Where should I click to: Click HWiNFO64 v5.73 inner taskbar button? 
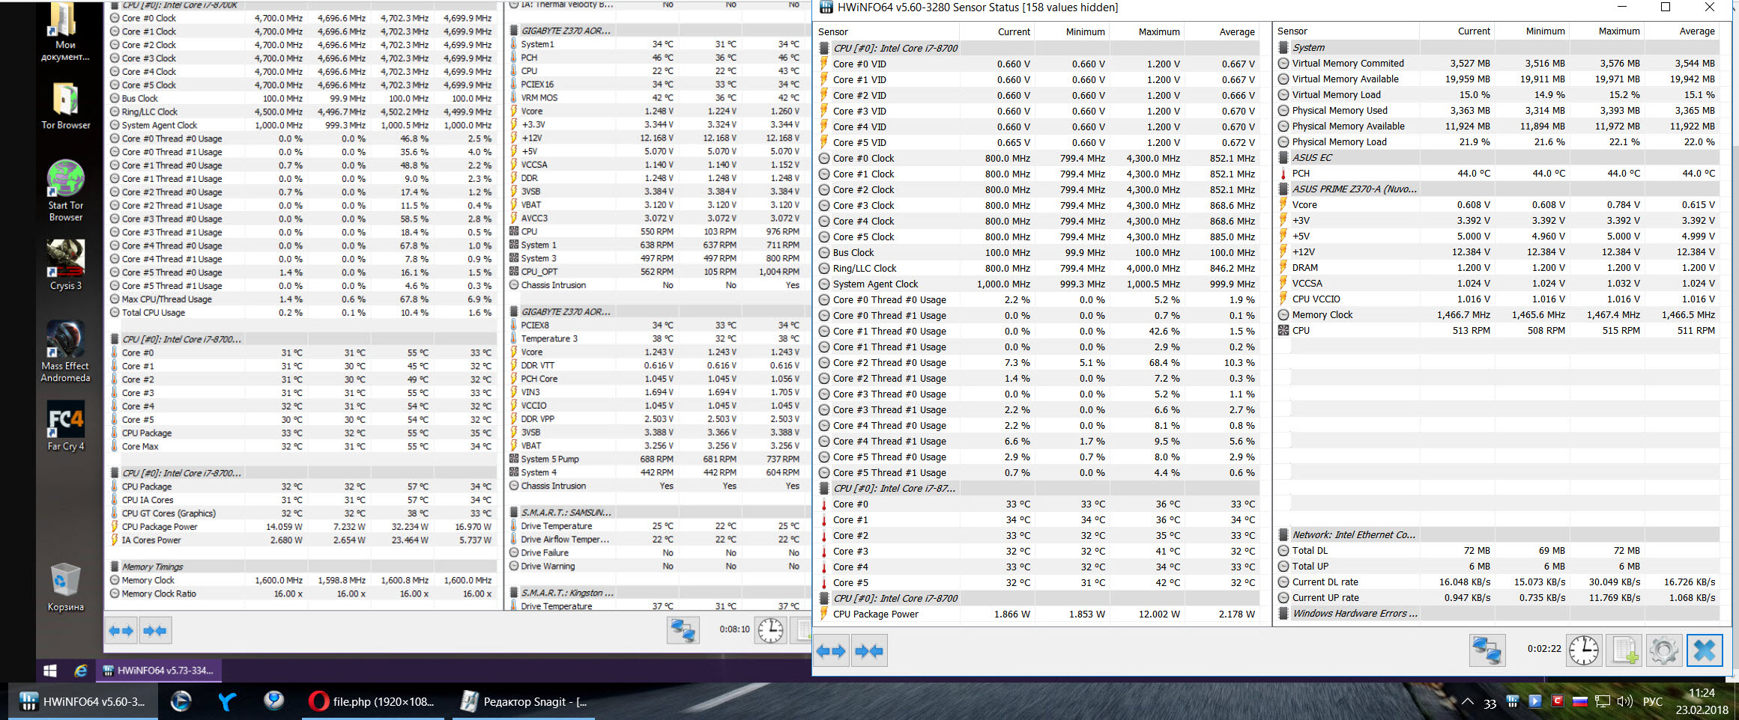[x=158, y=671]
